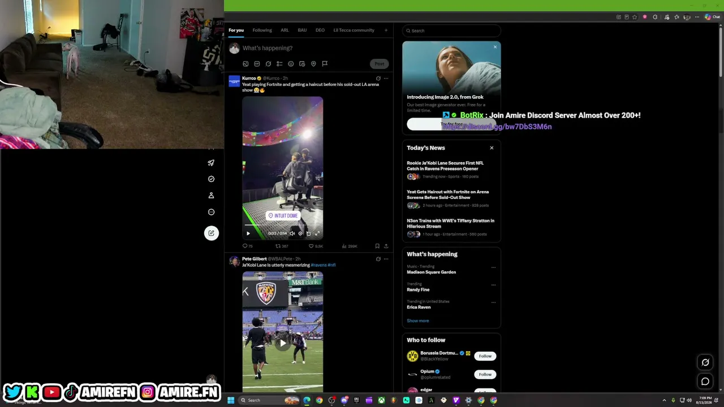Screen dimensions: 724x407
Task: Open more options on Kurrco's post
Action: (386, 78)
